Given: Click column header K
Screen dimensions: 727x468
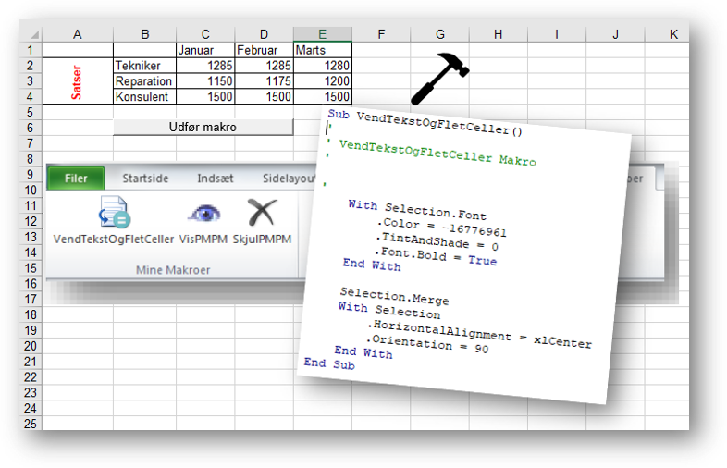Looking at the screenshot, I should coord(672,34).
